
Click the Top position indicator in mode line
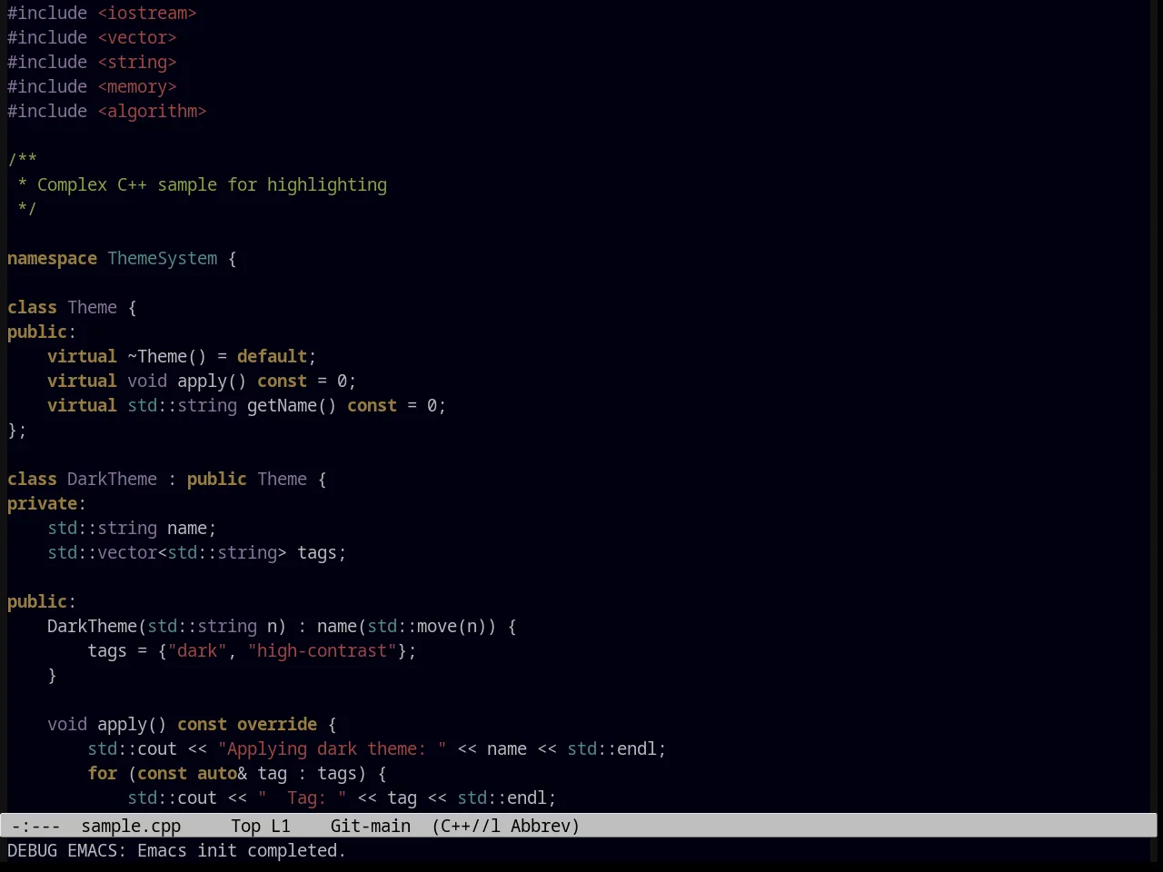pos(245,826)
